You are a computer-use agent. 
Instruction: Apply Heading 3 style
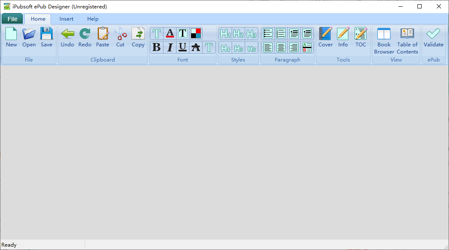click(x=251, y=34)
